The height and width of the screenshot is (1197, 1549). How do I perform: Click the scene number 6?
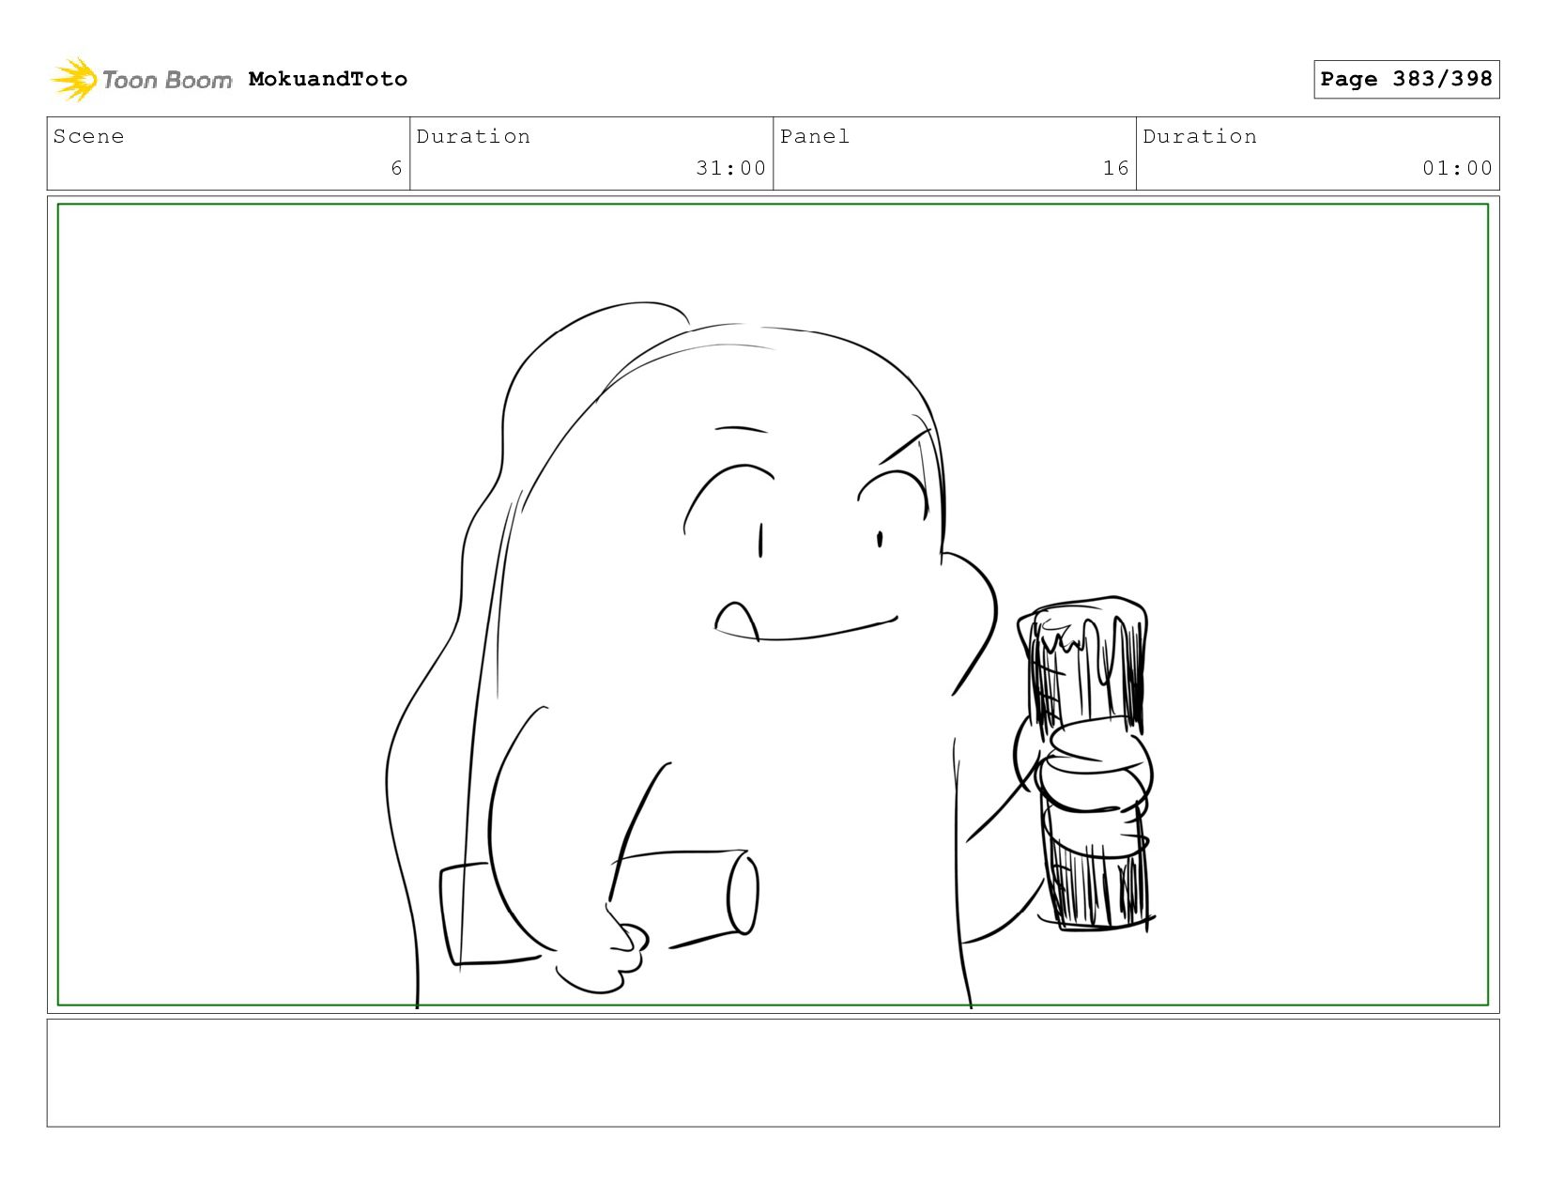[396, 168]
